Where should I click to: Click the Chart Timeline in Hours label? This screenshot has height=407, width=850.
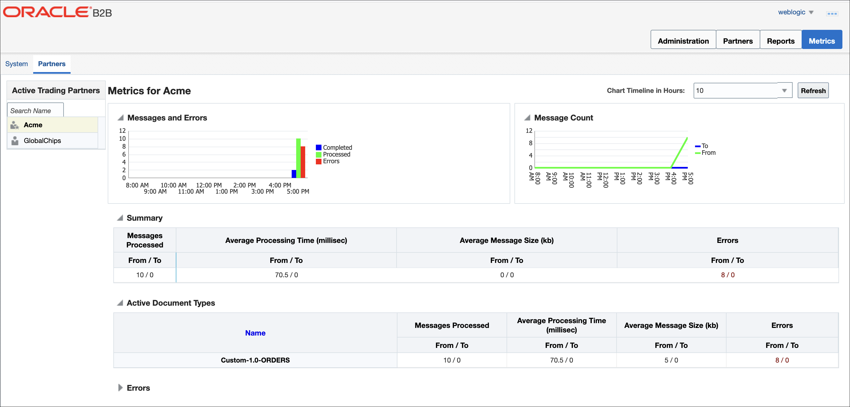click(646, 90)
